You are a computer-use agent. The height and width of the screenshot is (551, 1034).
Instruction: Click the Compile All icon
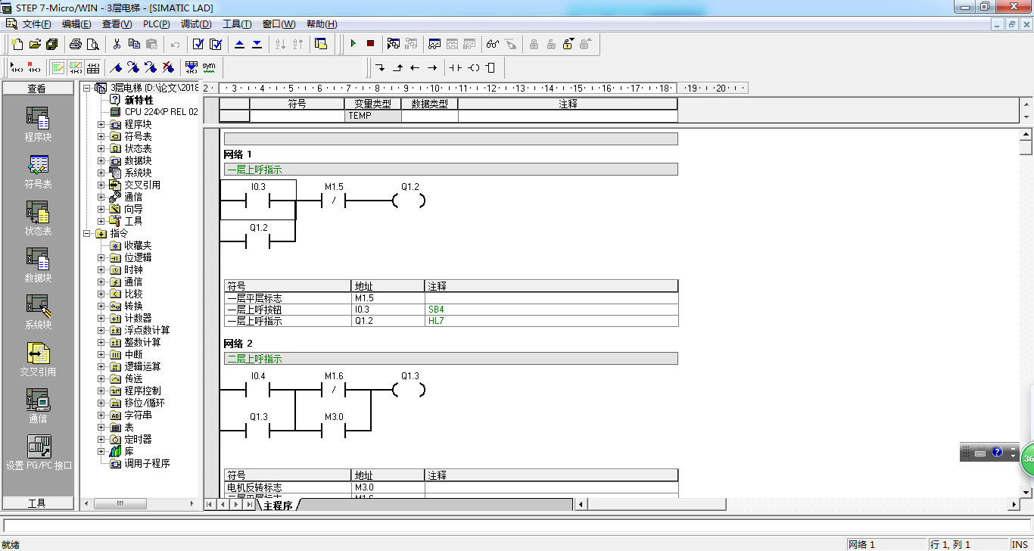[216, 44]
